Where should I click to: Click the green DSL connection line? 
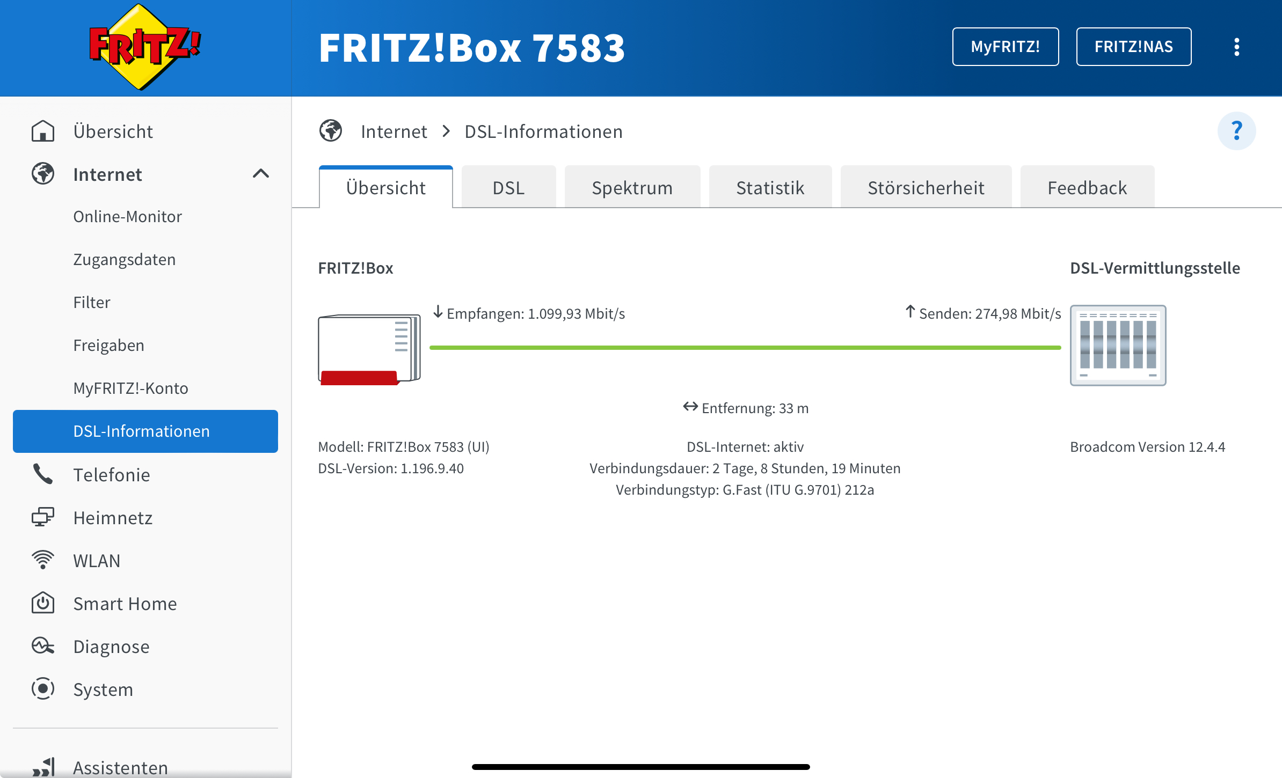[745, 348]
